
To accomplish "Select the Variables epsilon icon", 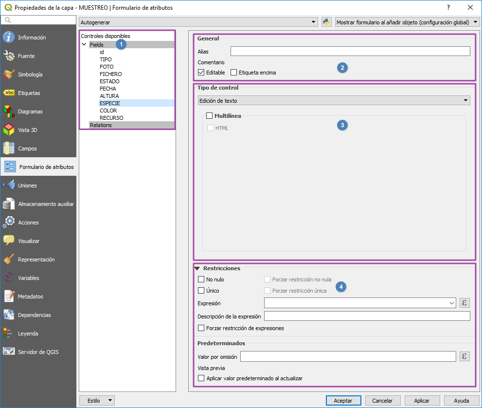I will (9, 278).
